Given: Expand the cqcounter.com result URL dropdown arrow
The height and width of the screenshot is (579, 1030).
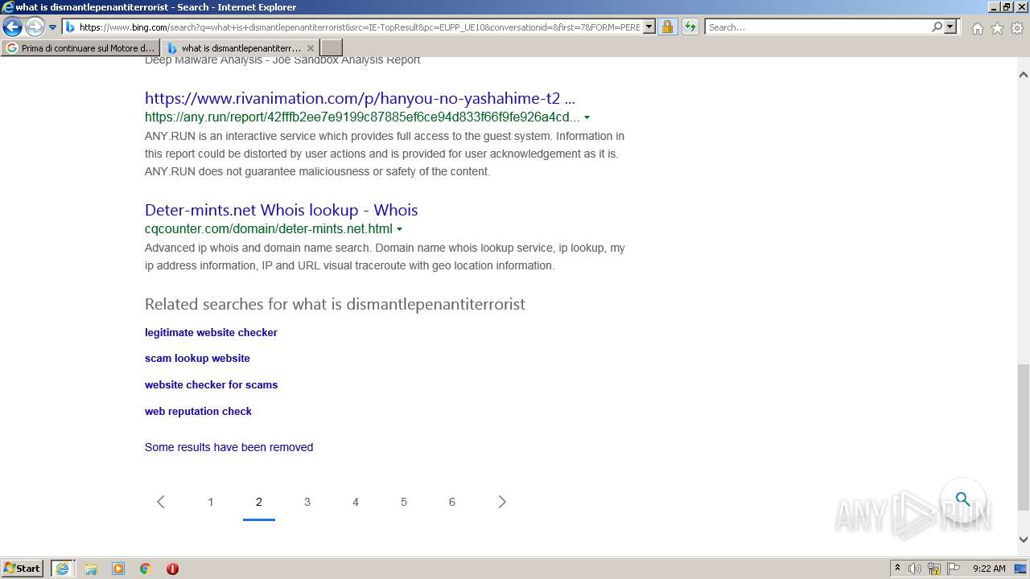Looking at the screenshot, I should (399, 229).
